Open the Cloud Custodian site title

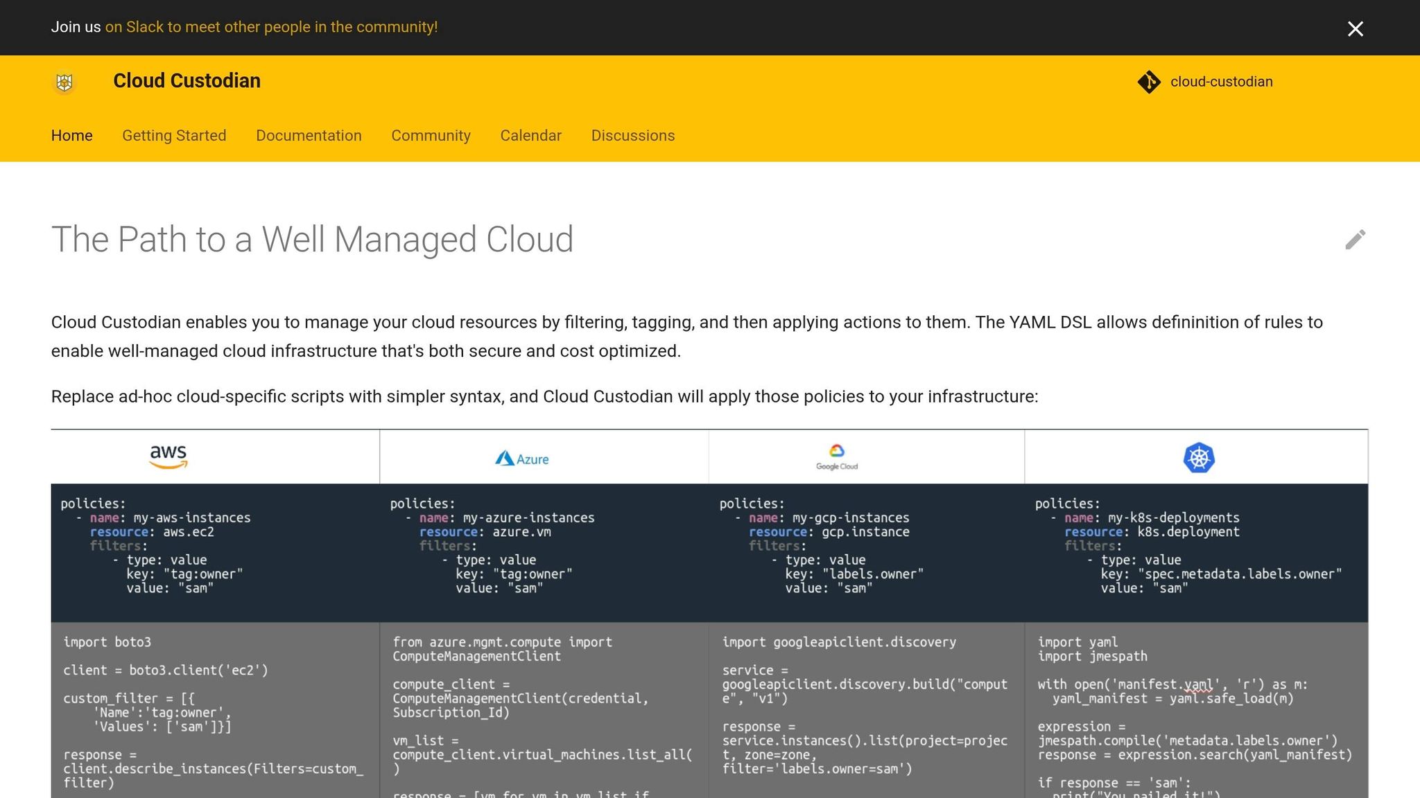point(187,81)
